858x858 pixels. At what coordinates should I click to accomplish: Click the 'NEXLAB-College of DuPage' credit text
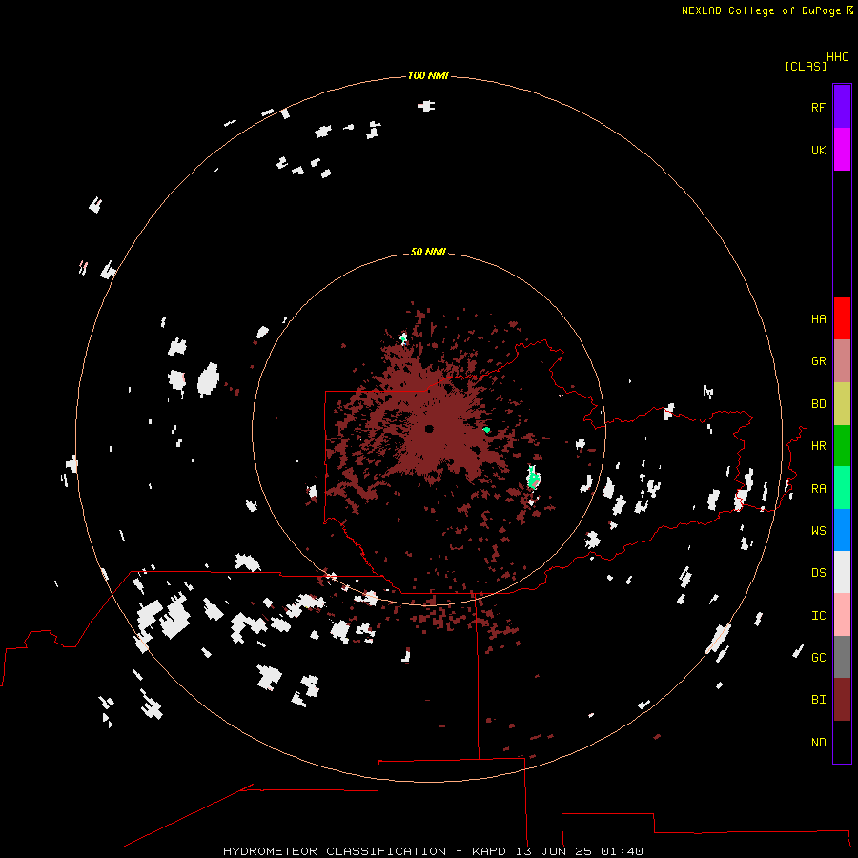[x=761, y=10]
